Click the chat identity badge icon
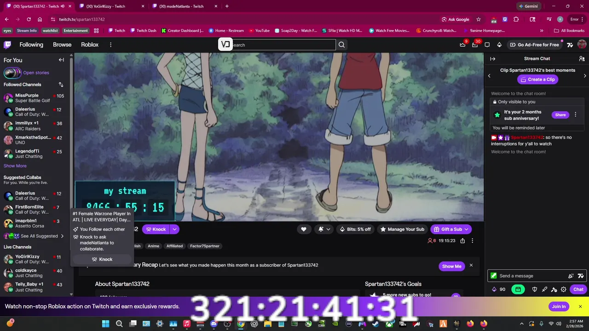 point(494,276)
